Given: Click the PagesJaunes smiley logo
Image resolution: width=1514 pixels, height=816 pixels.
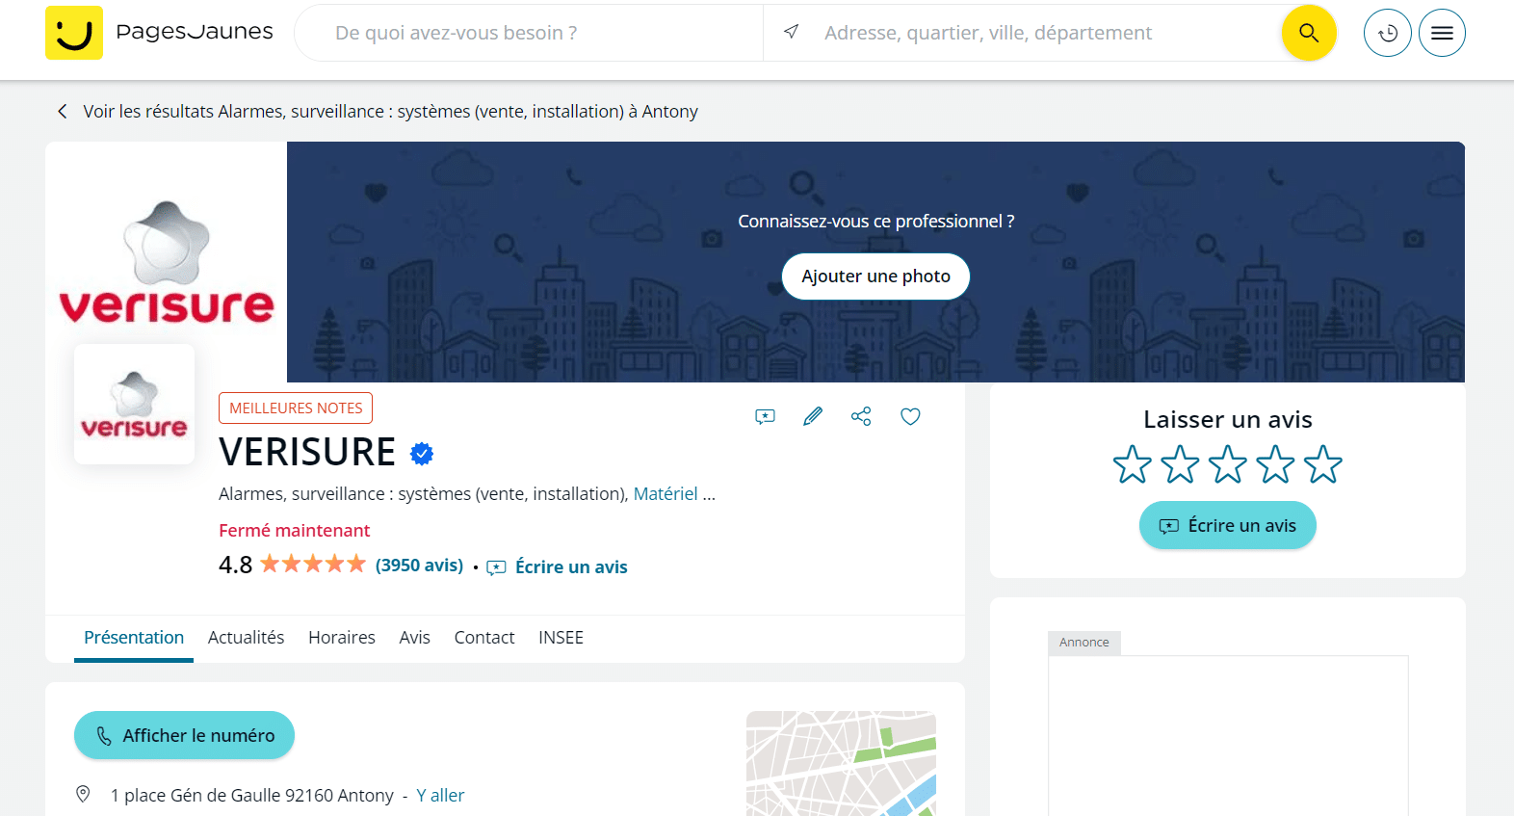Looking at the screenshot, I should 74,33.
